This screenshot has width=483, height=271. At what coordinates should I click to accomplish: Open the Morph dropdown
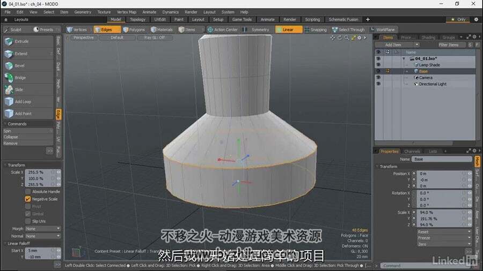[x=43, y=229]
